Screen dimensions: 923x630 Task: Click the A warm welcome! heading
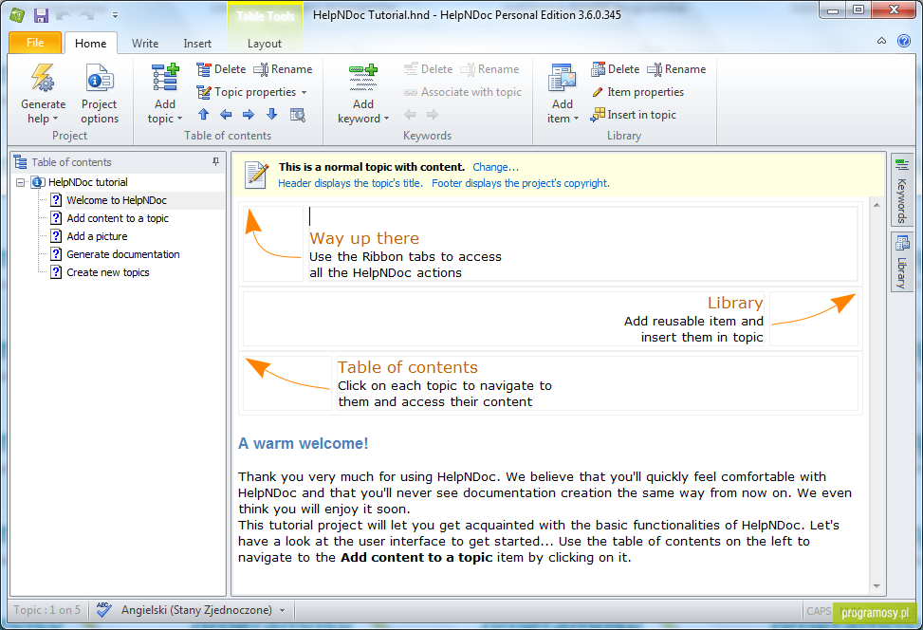click(x=304, y=443)
